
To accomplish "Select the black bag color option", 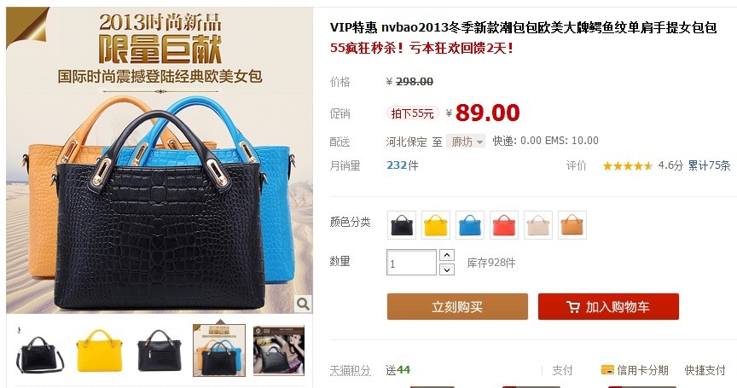I will click(x=402, y=225).
